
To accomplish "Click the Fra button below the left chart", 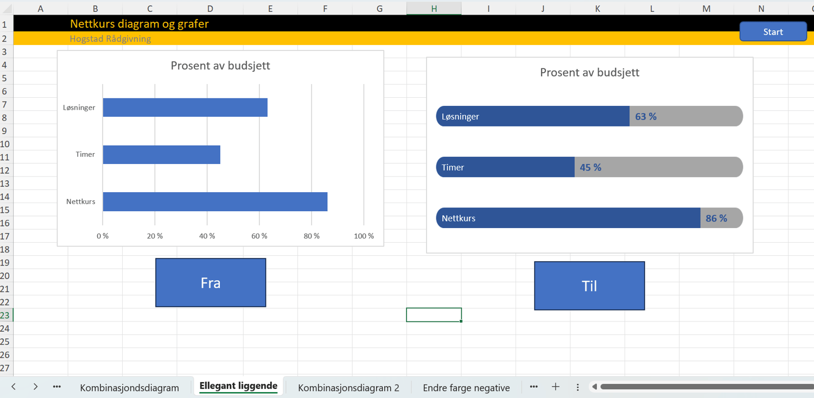I will coord(211,282).
